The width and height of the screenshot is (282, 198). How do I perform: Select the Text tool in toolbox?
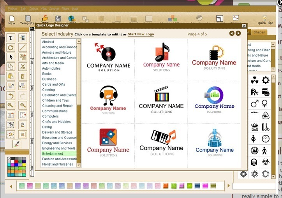coord(11,38)
